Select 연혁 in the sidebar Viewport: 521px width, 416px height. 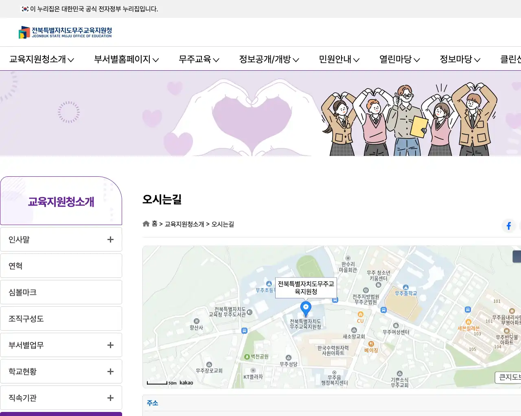pos(61,266)
